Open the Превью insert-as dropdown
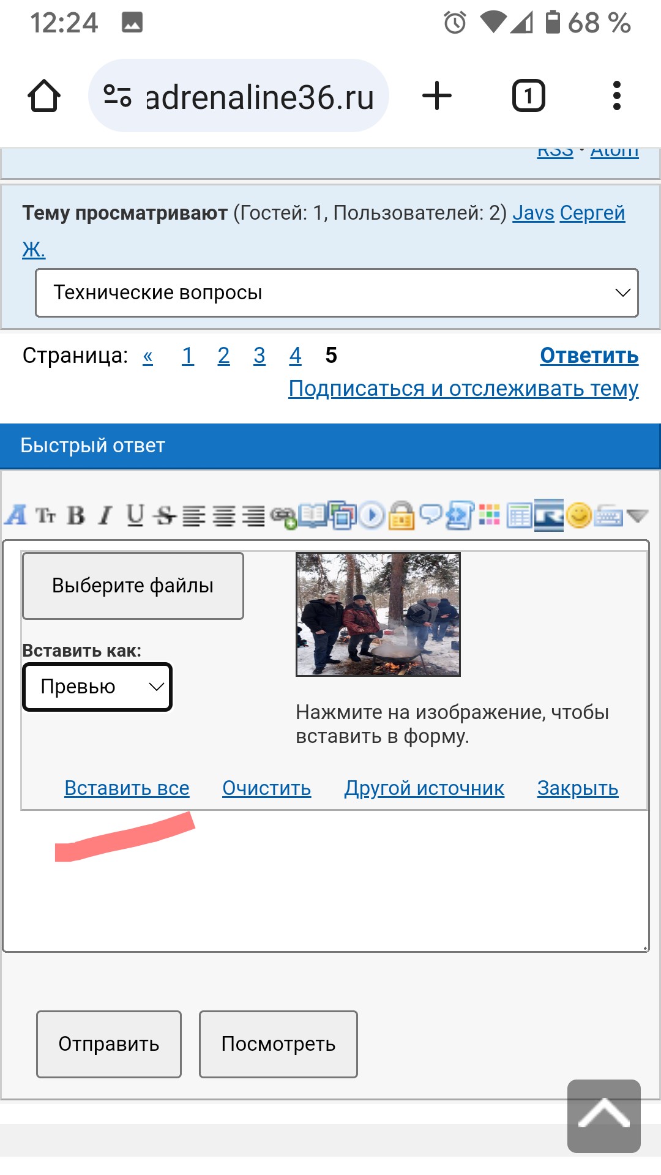The image size is (661, 1175). point(97,687)
